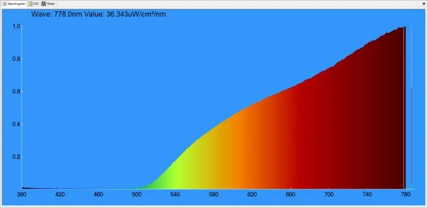The height and width of the screenshot is (208, 428).
Task: Click the 380 wavelength axis label
Action: pyautogui.click(x=21, y=194)
